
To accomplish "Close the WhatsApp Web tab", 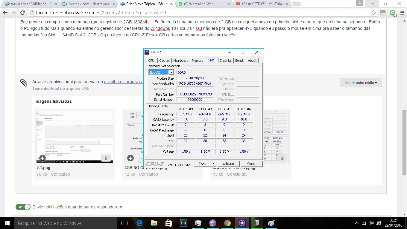I will [x=229, y=4].
